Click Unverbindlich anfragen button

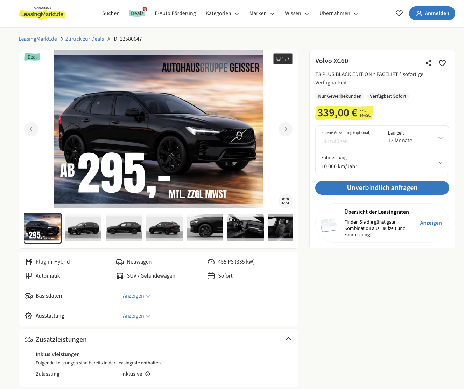[x=382, y=188]
